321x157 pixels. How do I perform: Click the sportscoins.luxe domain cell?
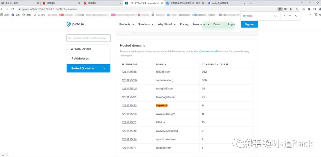point(166,139)
